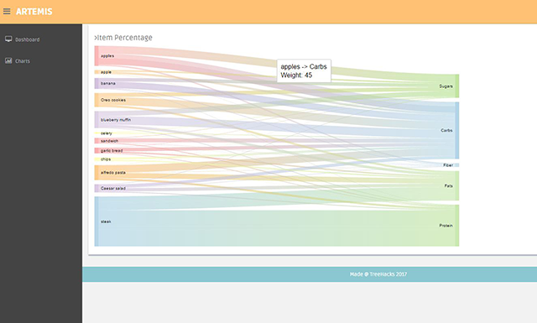Select the Carbs target node
The image size is (537, 323).
coord(456,130)
